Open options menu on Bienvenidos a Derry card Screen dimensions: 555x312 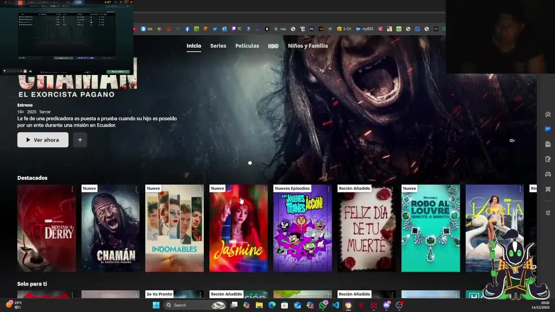click(72, 189)
